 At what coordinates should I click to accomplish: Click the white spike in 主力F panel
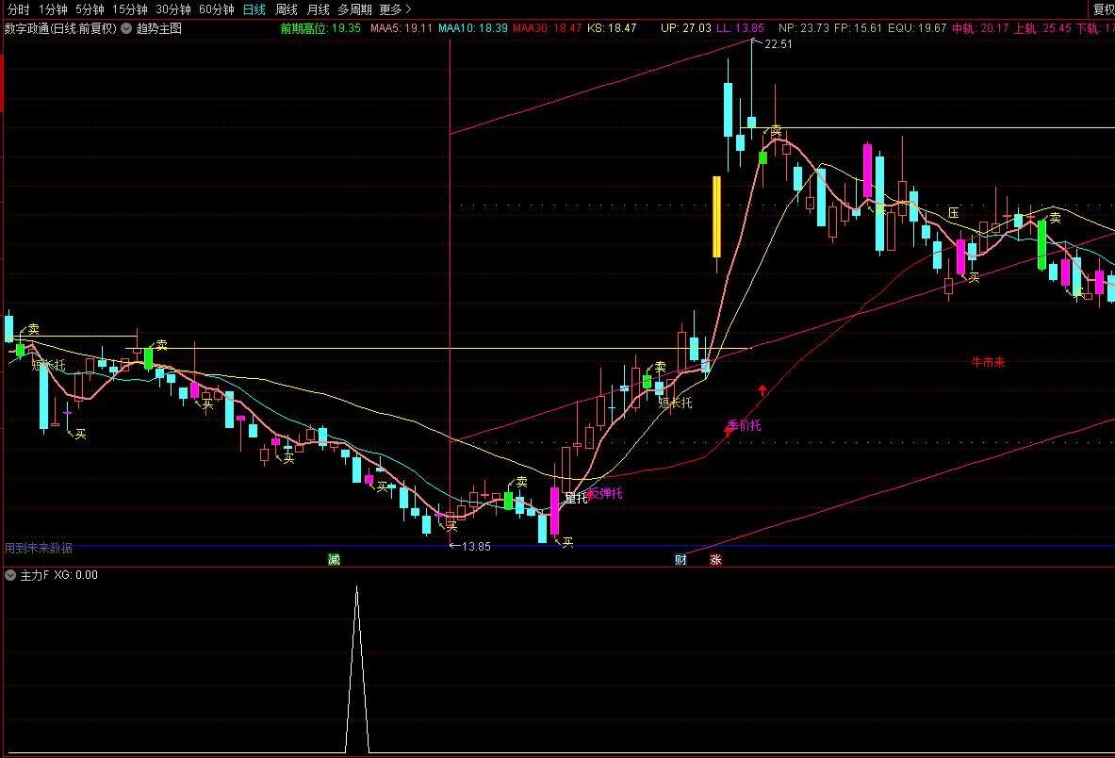pyautogui.click(x=357, y=668)
